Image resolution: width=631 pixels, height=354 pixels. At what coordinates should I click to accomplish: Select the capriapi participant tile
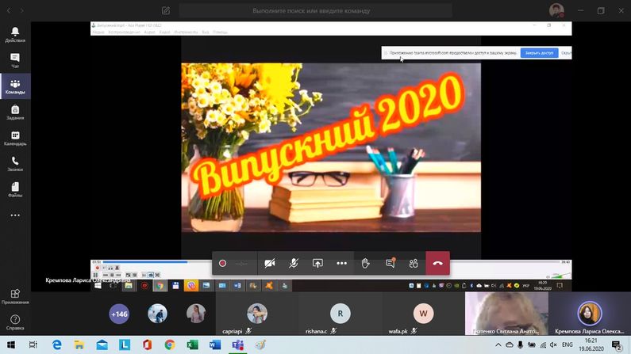point(257,314)
